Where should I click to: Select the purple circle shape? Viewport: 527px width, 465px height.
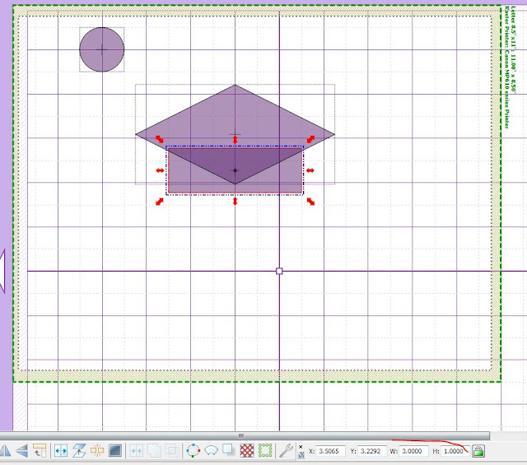102,49
